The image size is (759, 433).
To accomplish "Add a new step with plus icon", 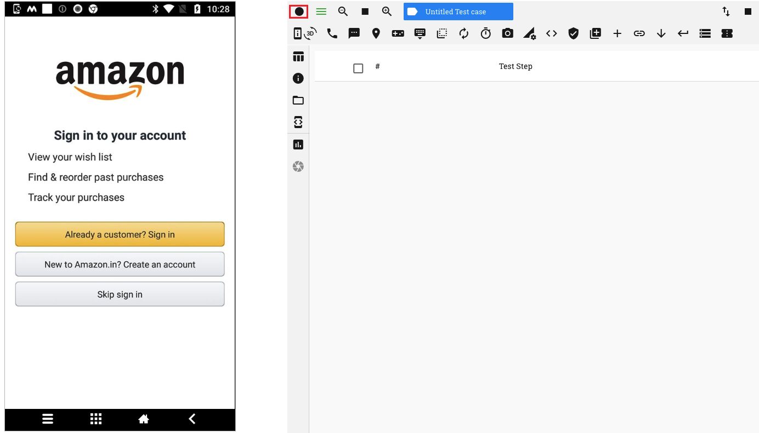I will [x=618, y=33].
